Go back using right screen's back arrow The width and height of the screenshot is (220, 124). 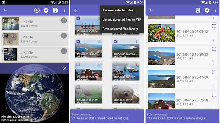click(x=151, y=10)
